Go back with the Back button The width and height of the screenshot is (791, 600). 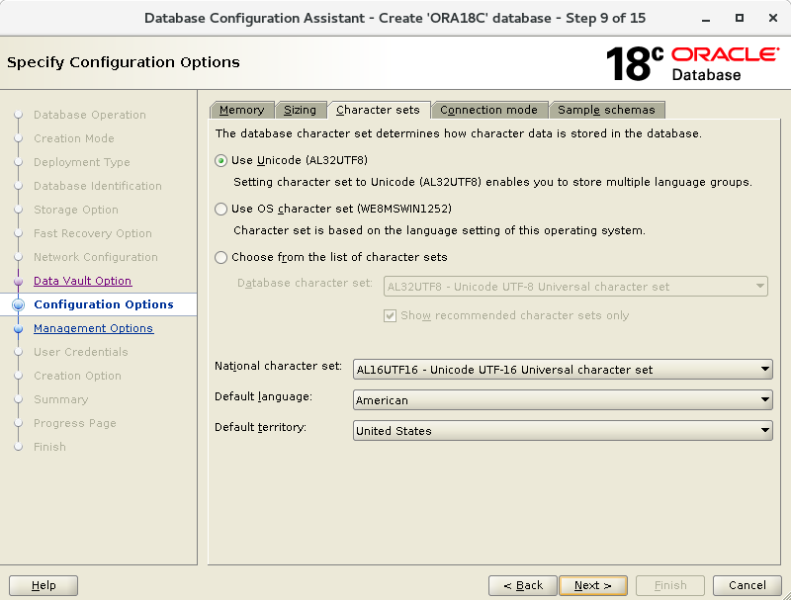coord(523,585)
